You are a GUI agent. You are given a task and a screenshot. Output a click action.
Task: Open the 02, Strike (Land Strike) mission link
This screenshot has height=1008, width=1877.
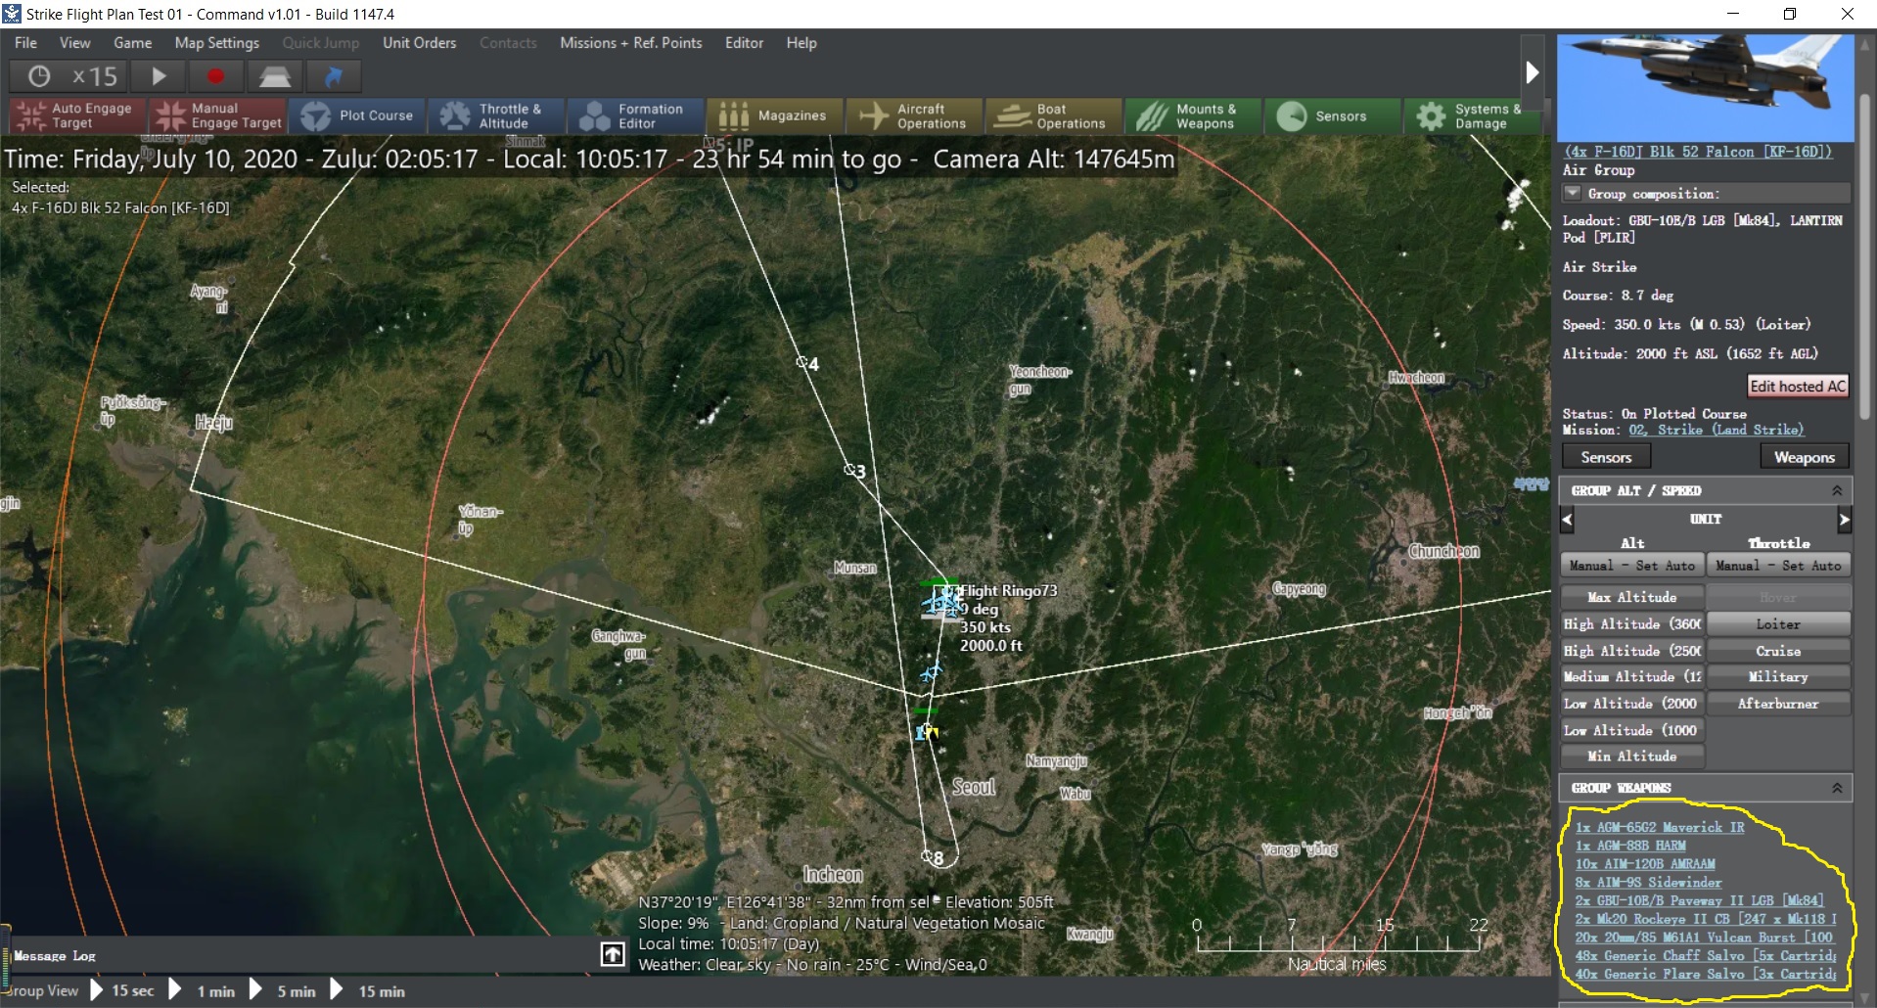(x=1716, y=430)
